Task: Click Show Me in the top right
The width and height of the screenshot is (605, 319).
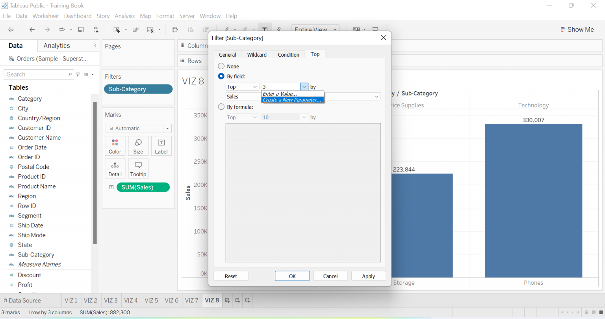Action: (x=577, y=29)
